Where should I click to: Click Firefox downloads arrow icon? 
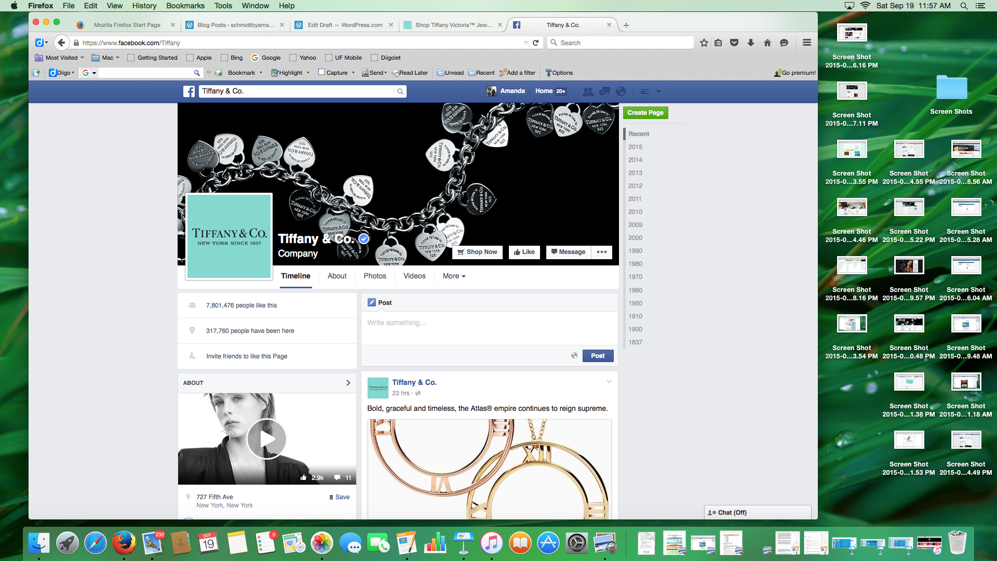click(751, 43)
